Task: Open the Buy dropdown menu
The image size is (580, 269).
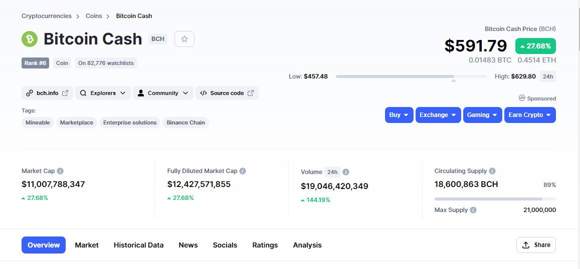Action: point(399,115)
